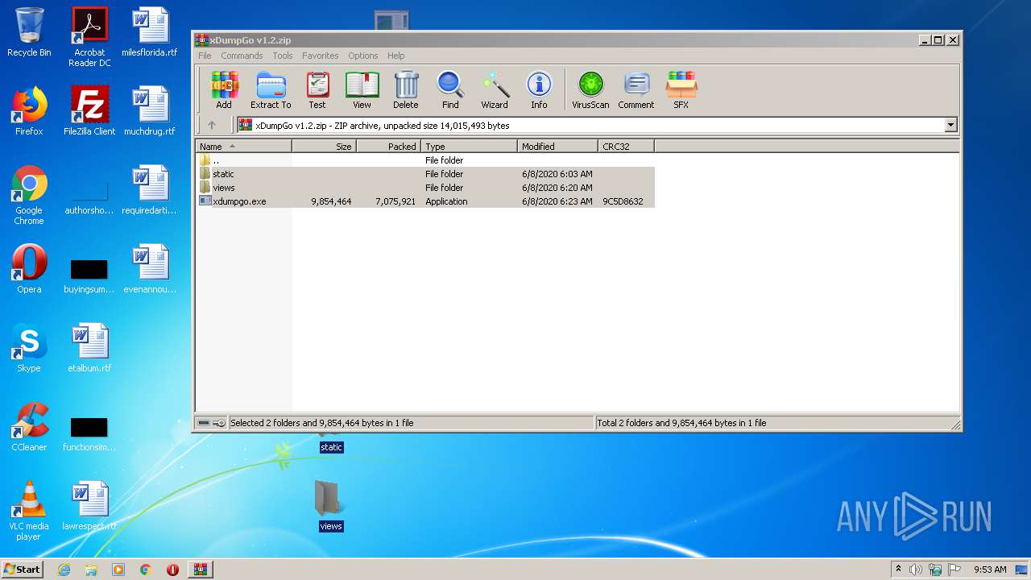
Task: Click the Windows Start button
Action: click(x=22, y=569)
